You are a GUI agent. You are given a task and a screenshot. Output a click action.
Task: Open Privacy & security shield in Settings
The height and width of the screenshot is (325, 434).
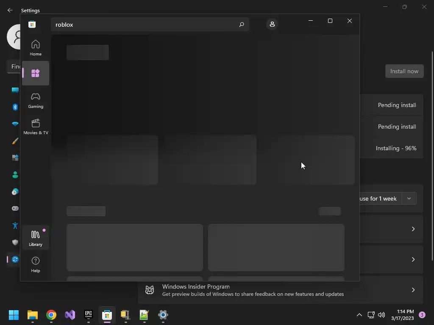click(15, 242)
